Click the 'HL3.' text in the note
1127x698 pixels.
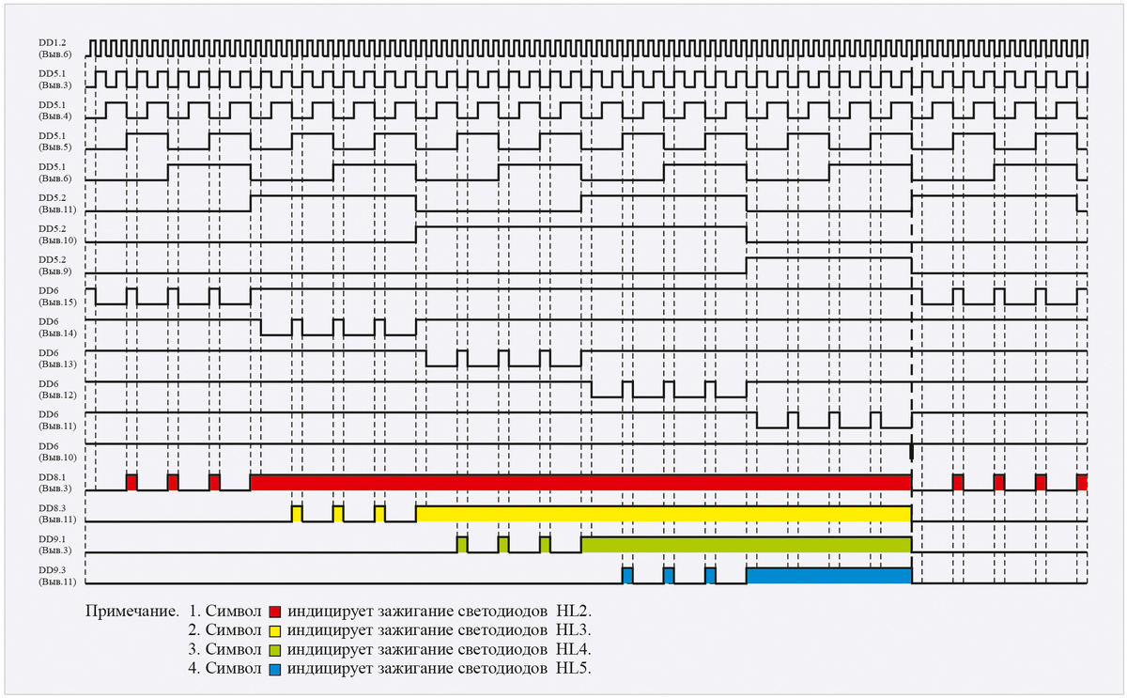pos(574,629)
